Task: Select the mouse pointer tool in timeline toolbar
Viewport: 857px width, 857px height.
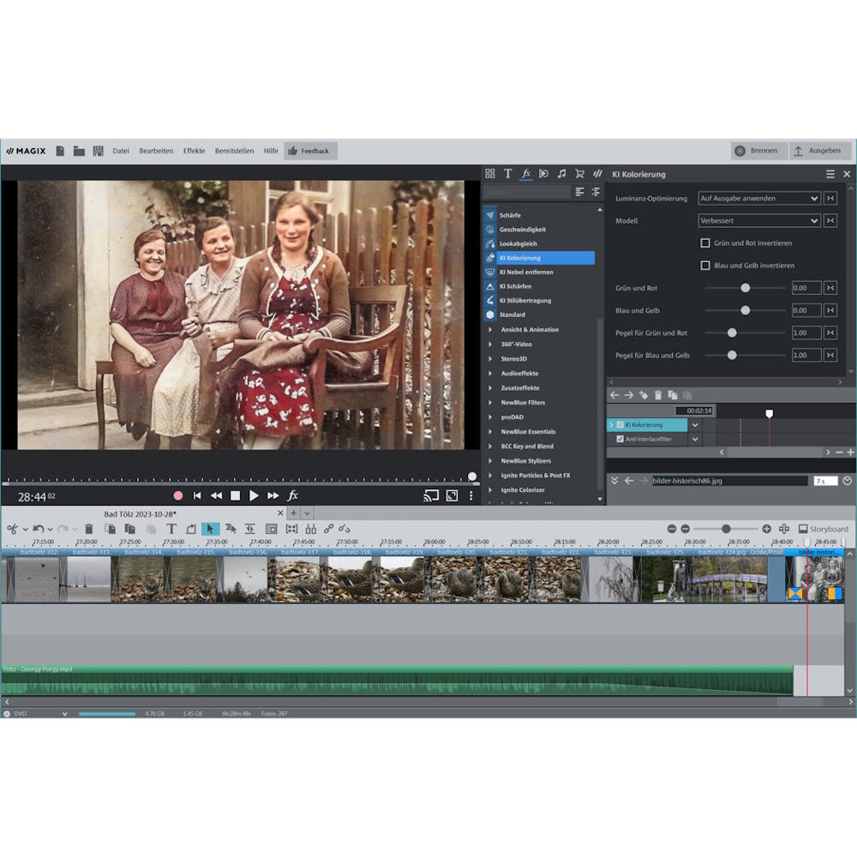Action: 210,529
